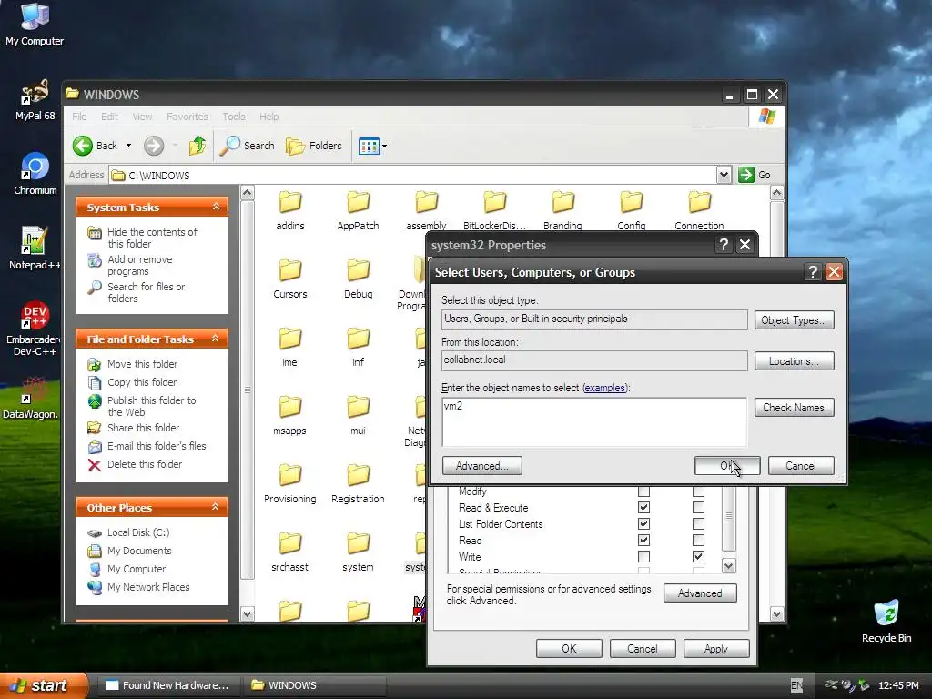The width and height of the screenshot is (932, 699).
Task: Toggle Allow checkbox for Read permission
Action: click(x=643, y=541)
